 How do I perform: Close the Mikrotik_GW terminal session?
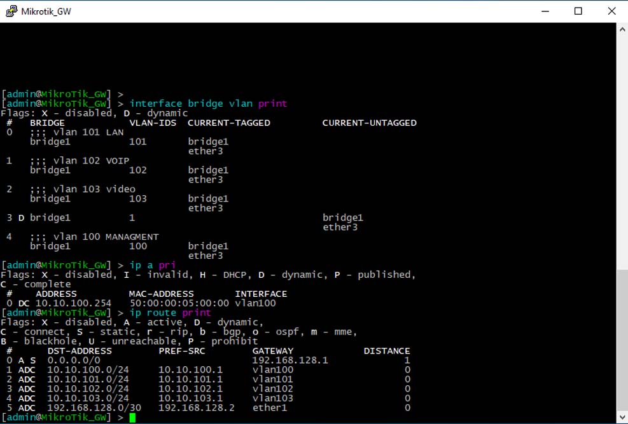click(x=611, y=11)
